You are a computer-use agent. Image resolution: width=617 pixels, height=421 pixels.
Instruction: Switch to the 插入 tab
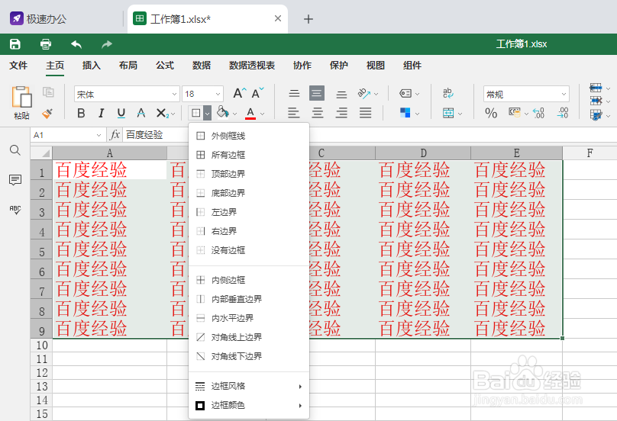(92, 66)
